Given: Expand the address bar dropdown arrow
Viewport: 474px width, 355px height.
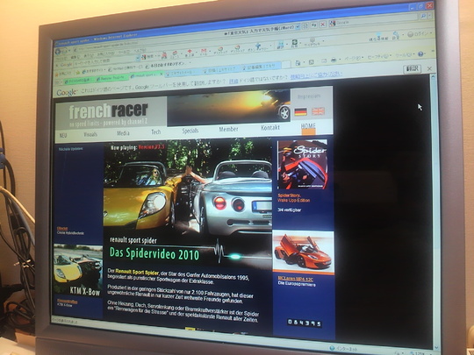Looking at the screenshot, I should pyautogui.click(x=298, y=27).
